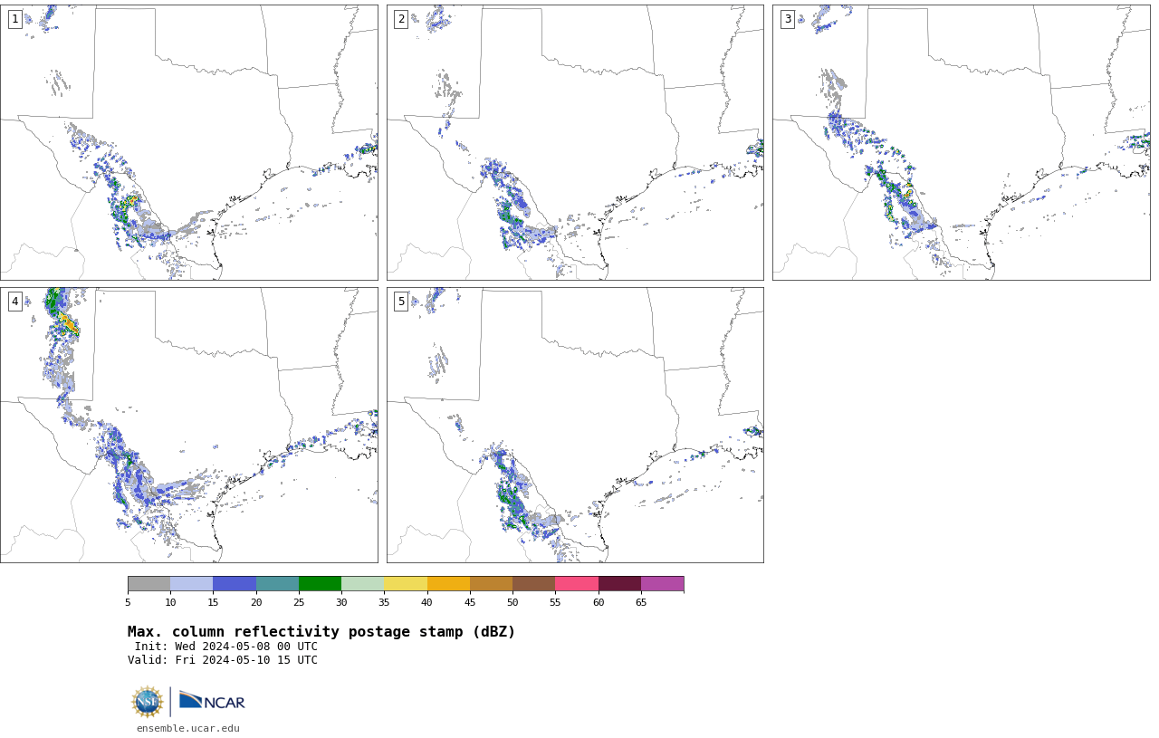Click the member number 3 label box

tap(788, 19)
